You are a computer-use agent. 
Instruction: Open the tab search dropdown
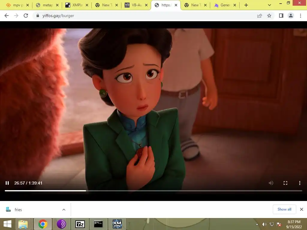click(x=270, y=5)
